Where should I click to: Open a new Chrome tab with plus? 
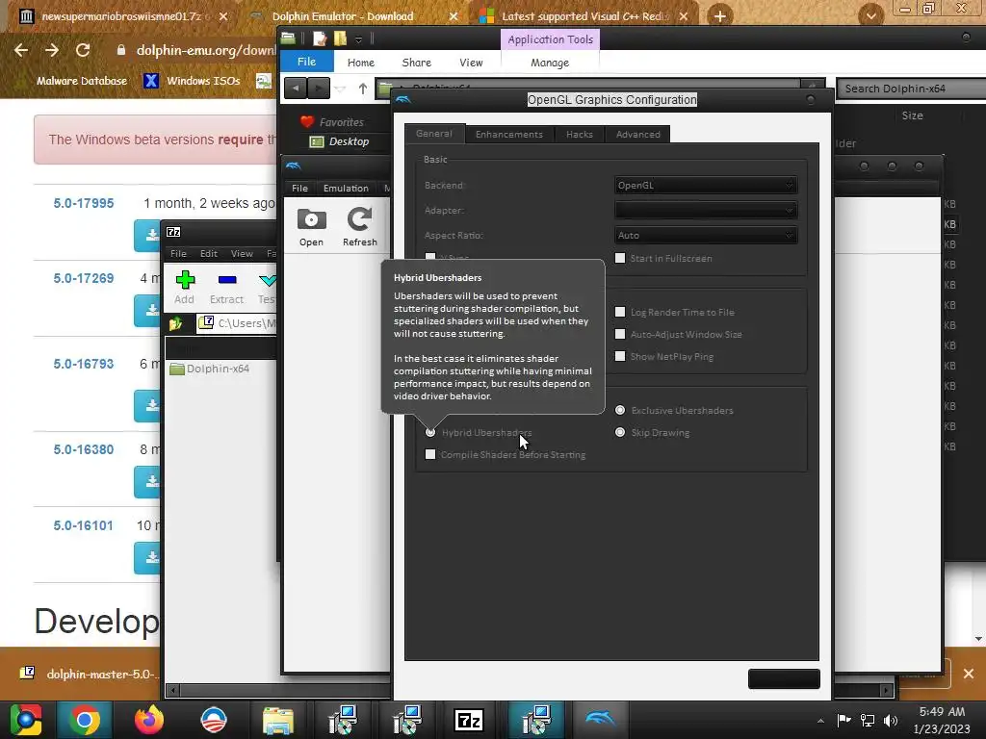click(x=720, y=15)
